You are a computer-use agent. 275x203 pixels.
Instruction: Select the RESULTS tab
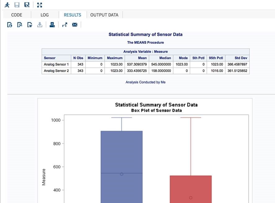[x=72, y=15]
